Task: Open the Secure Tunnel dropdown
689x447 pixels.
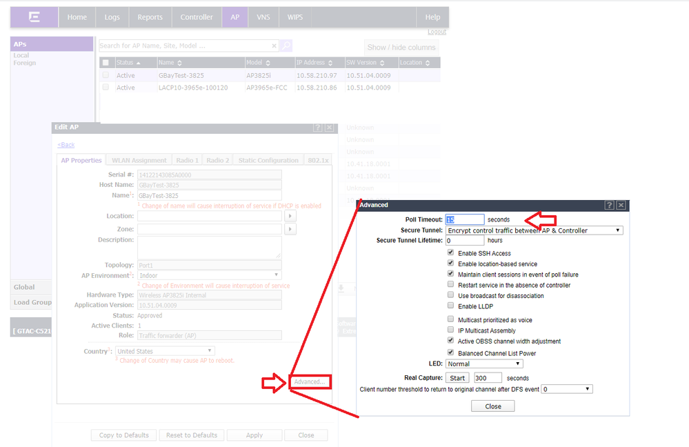Action: pos(534,230)
